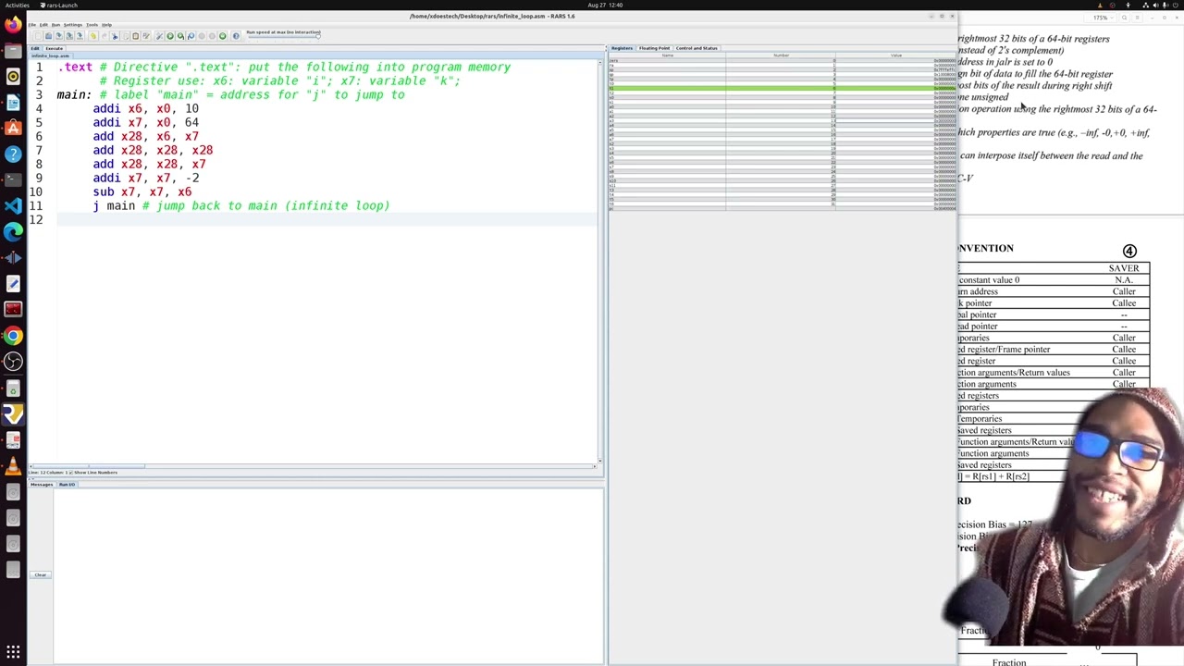The height and width of the screenshot is (666, 1184).
Task: Click the Name column header
Action: tap(667, 55)
